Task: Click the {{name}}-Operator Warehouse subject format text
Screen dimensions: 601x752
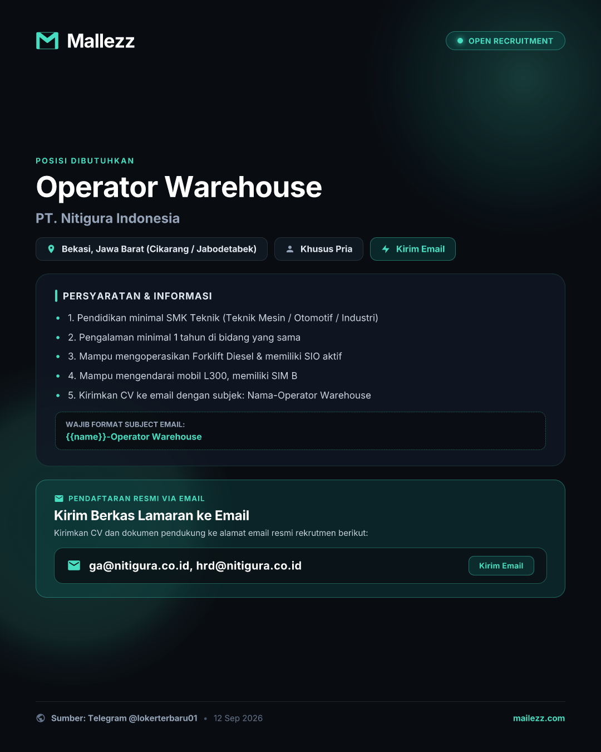Action: (134, 437)
